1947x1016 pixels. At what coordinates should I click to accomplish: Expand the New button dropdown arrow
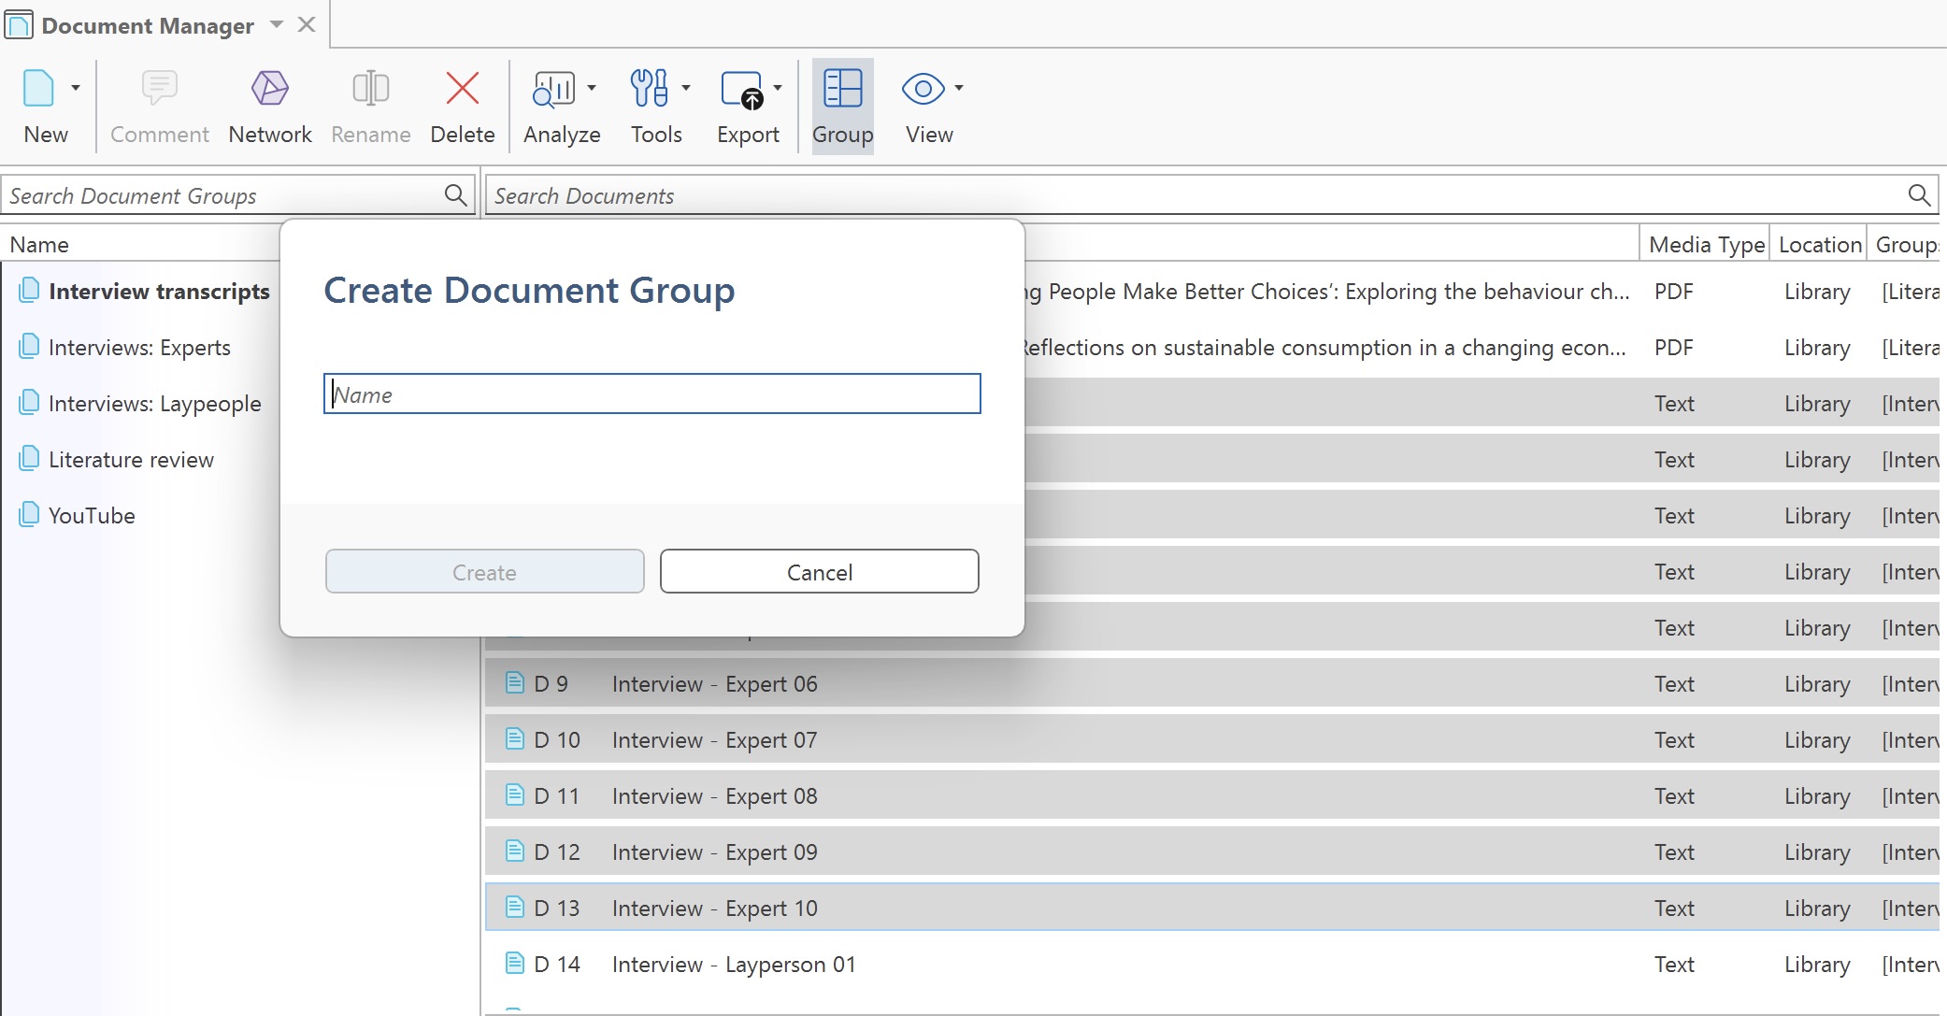click(76, 89)
